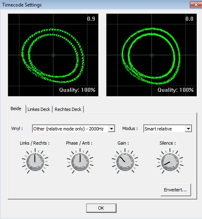Open the Modus dropdown arrow
This screenshot has width=202, height=219.
point(188,128)
